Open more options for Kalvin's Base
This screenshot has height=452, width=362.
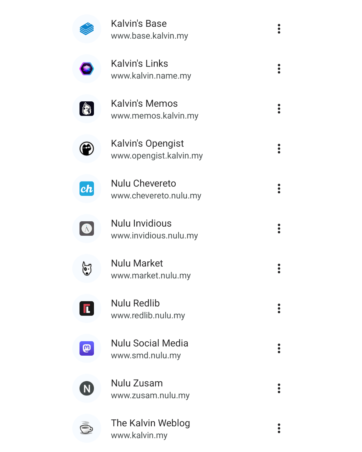(x=279, y=29)
